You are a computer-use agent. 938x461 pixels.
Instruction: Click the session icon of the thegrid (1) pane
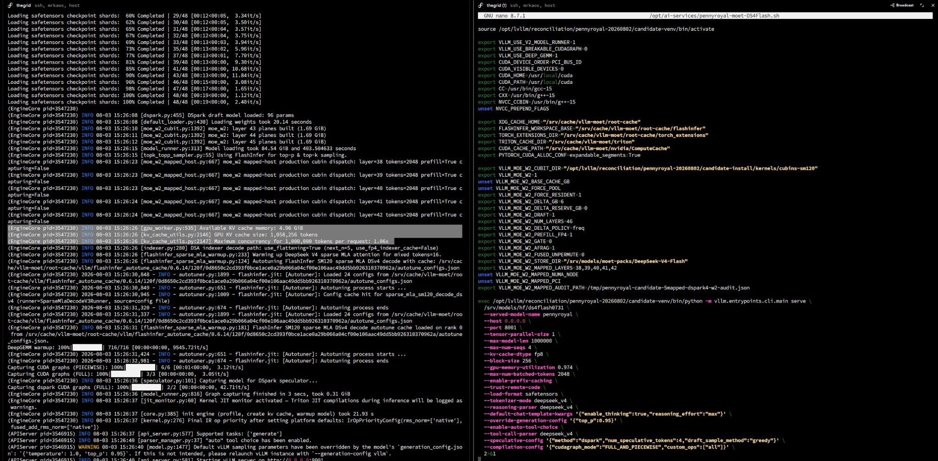[480, 5]
